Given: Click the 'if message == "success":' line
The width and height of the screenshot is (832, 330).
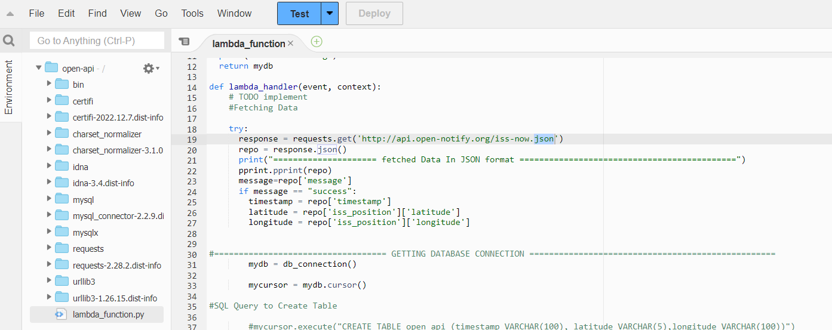Looking at the screenshot, I should click(297, 191).
